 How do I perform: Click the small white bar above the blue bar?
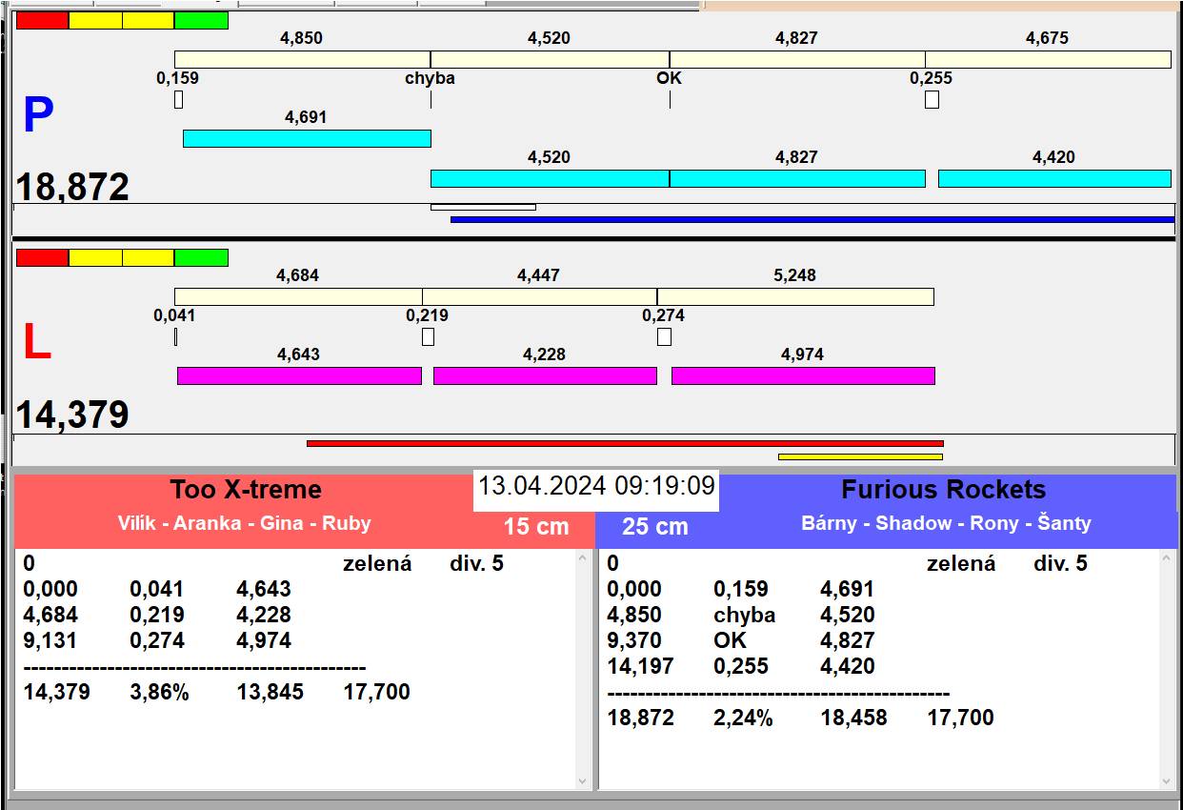click(483, 207)
